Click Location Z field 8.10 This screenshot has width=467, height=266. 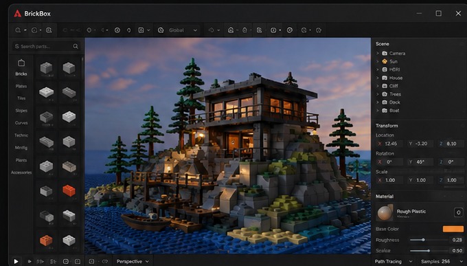[x=451, y=144]
